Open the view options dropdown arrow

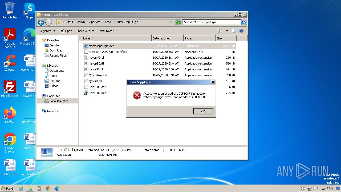[x=227, y=31]
